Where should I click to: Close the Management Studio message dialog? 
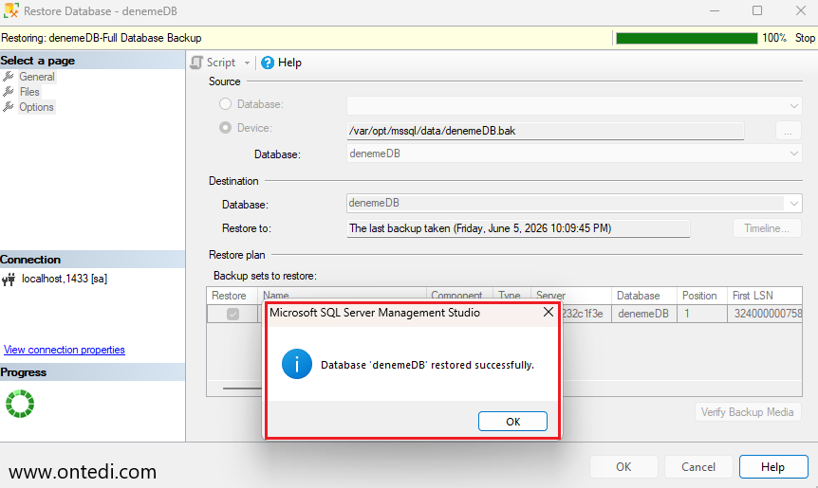click(x=548, y=312)
